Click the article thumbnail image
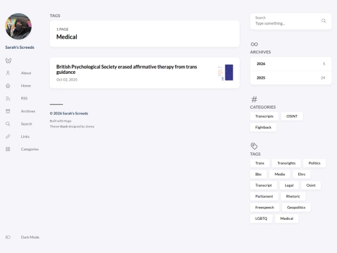This screenshot has height=253, width=337. (225, 72)
